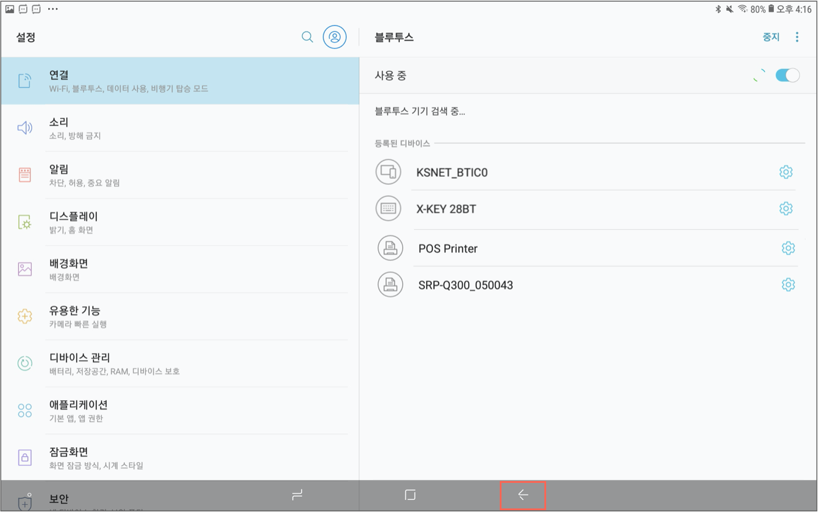Open the Samsung account profile icon

click(x=335, y=37)
